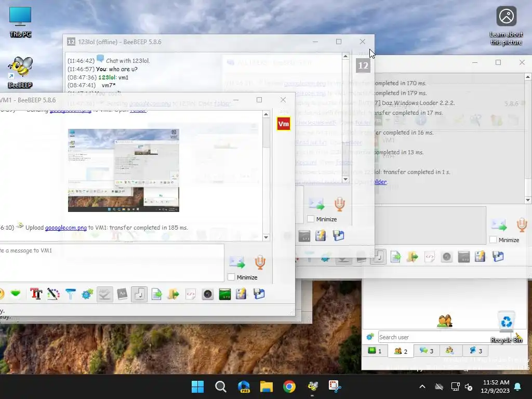Click the BeeBEEP bee icon in taskbar
The height and width of the screenshot is (399, 532).
coord(312,387)
